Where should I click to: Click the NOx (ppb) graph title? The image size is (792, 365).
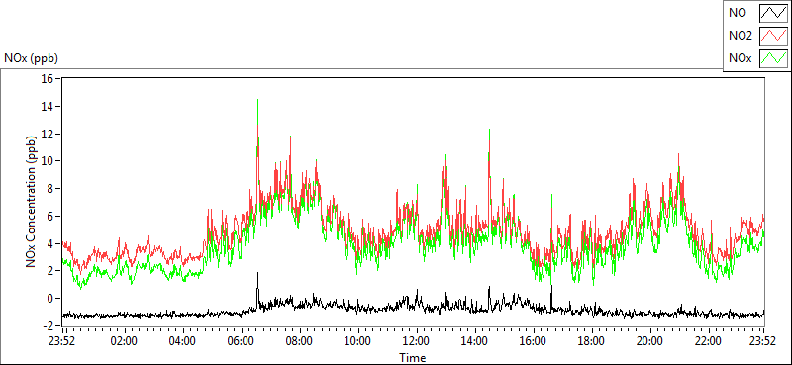pyautogui.click(x=31, y=58)
